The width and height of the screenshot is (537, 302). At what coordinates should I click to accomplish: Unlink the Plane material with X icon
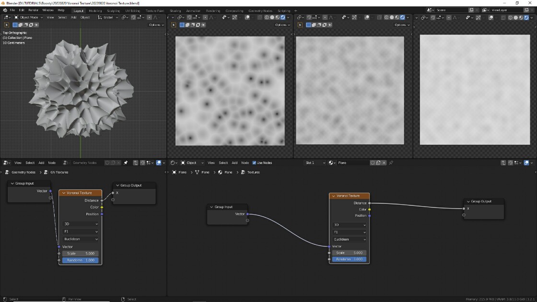(x=384, y=163)
